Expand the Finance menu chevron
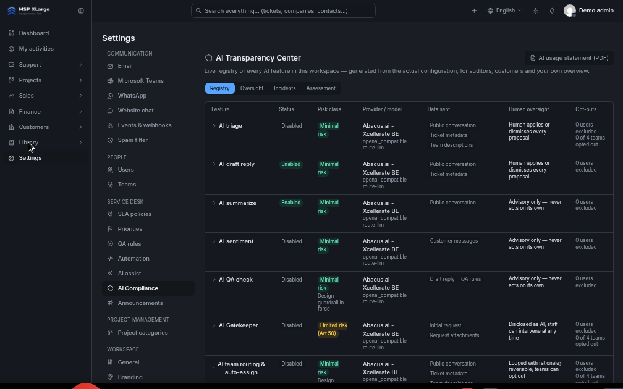623x389 pixels. (x=80, y=112)
